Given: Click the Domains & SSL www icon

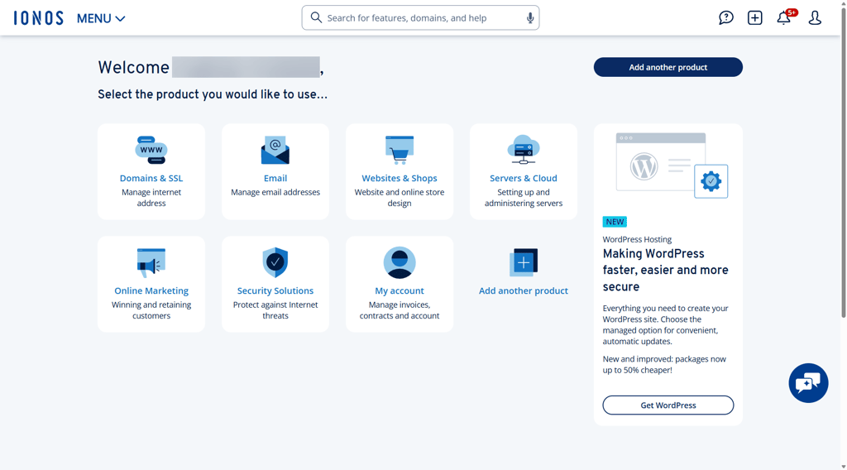Looking at the screenshot, I should [151, 150].
